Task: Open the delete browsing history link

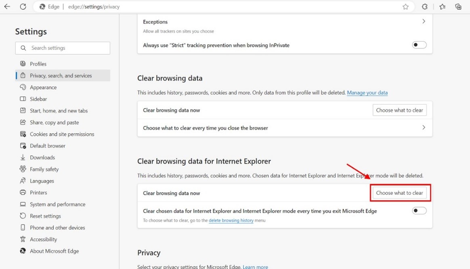Action: coord(231,221)
